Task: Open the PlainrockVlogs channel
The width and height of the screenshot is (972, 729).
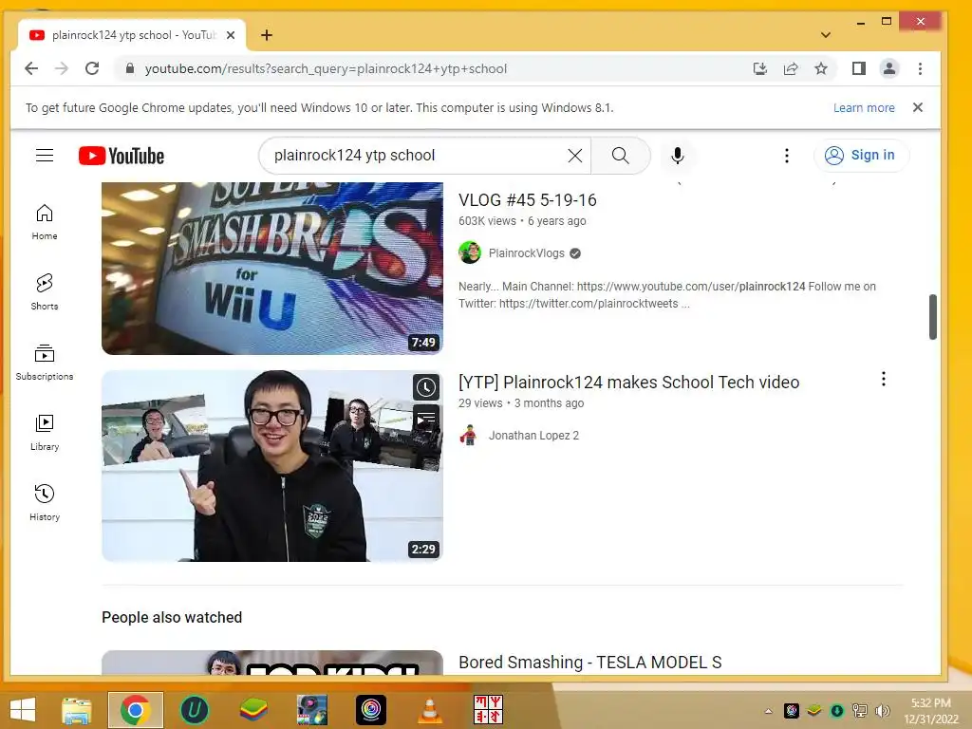Action: (526, 252)
